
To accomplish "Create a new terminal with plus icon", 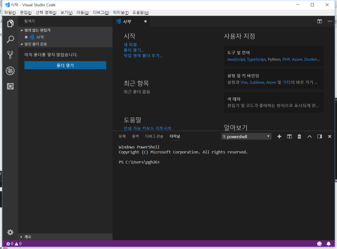I will pyautogui.click(x=279, y=136).
